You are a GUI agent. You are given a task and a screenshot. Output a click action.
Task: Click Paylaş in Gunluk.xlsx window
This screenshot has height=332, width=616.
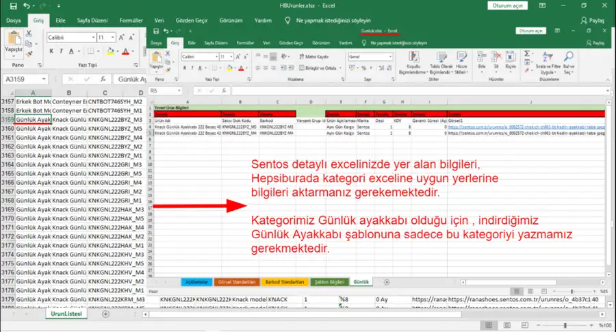(x=595, y=43)
